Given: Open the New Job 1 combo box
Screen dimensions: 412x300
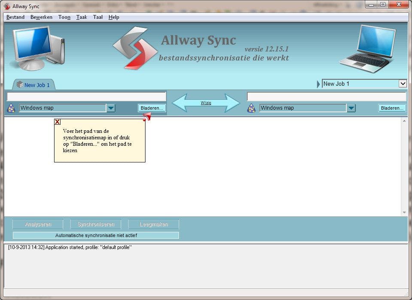Looking at the screenshot, I should (403, 84).
